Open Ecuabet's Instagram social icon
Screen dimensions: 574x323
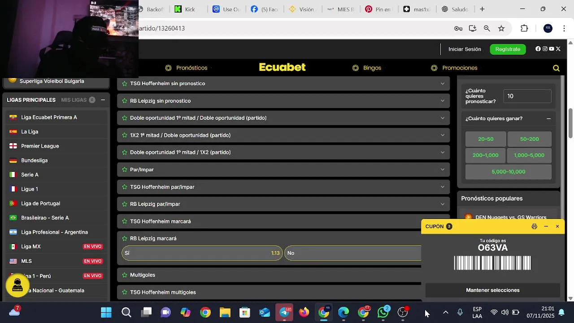[545, 49]
